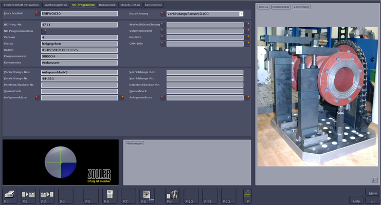Click button left of second Aufspannskizze field
Viewport: 381px width, 205px height.
163,98
